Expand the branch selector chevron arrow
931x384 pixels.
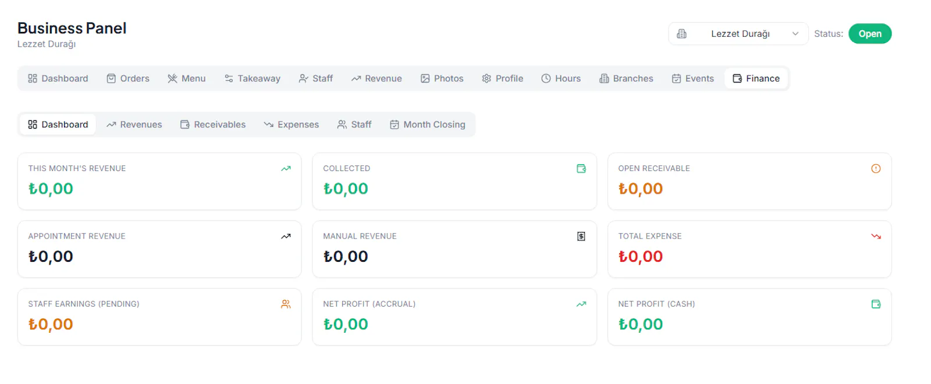[795, 34]
